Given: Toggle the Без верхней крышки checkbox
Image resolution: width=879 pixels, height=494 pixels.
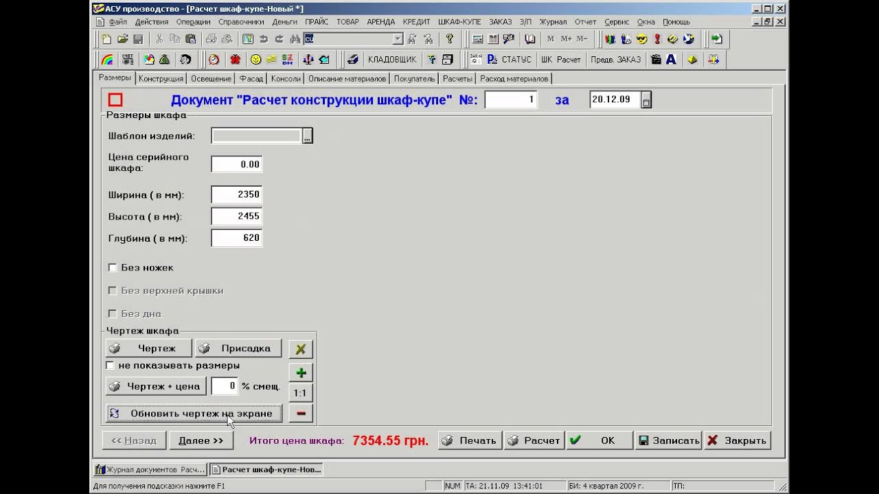Looking at the screenshot, I should click(x=113, y=291).
